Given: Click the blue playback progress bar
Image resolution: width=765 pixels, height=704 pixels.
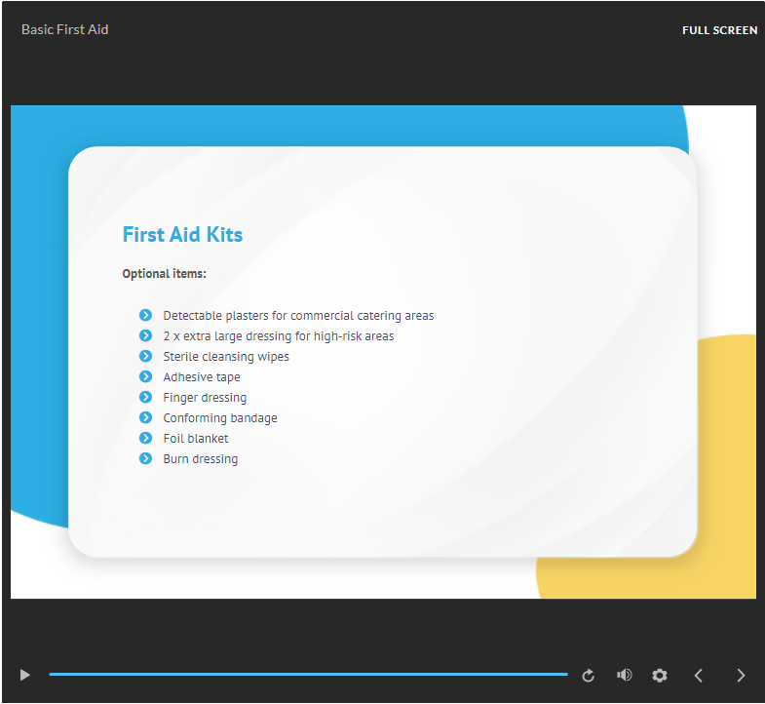Looking at the screenshot, I should coord(308,674).
